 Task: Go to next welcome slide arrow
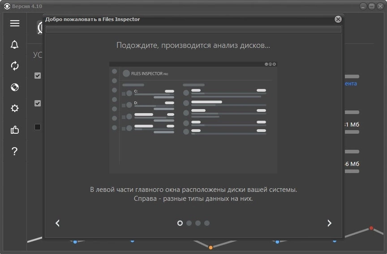point(329,223)
